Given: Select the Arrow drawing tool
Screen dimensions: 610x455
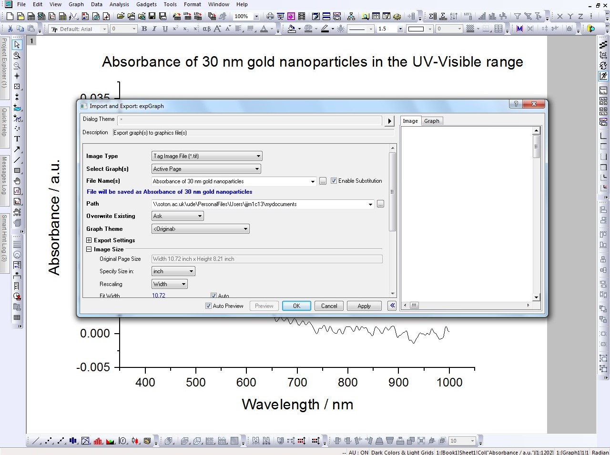Looking at the screenshot, I should tap(17, 149).
